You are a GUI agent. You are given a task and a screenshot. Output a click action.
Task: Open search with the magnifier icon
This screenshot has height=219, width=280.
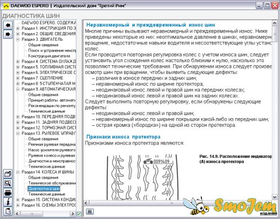[x=8, y=183]
